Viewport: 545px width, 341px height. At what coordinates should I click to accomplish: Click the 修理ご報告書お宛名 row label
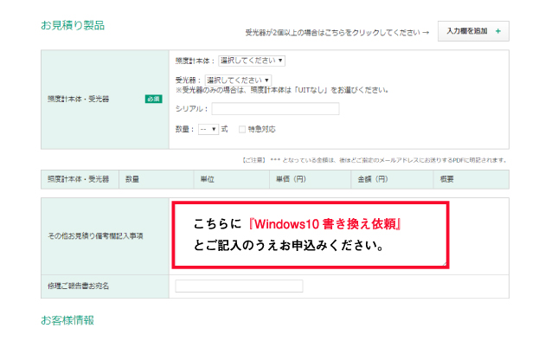pos(78,286)
